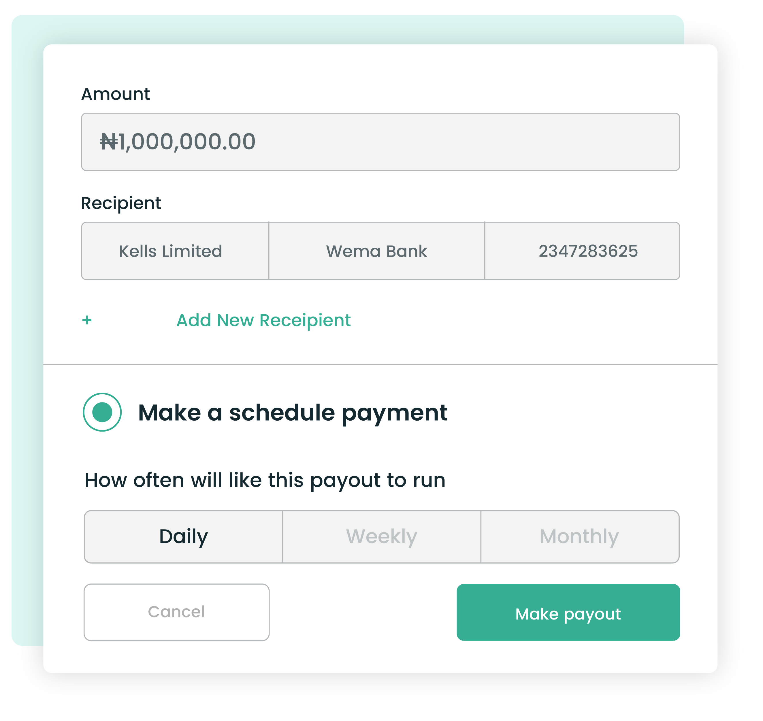Screen dimensions: 763x721
Task: Open the Wema Bank selector cell
Action: click(x=376, y=251)
